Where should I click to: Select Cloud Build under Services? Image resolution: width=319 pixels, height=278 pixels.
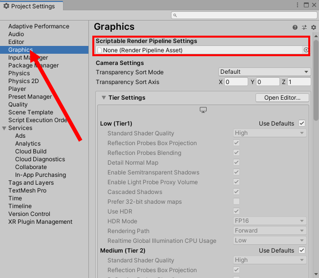tap(31, 151)
